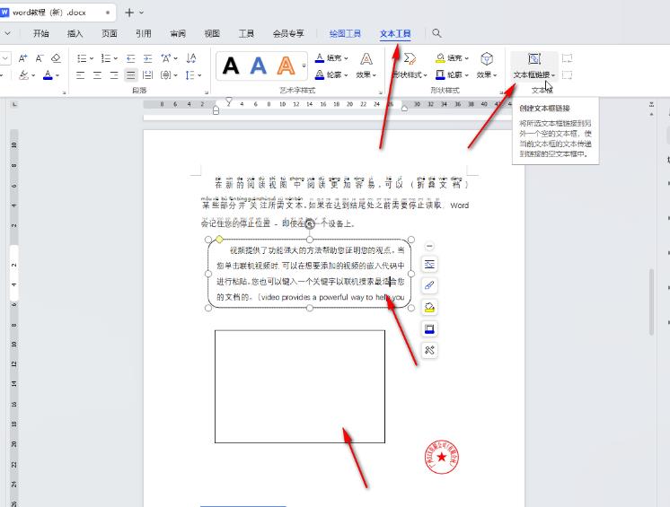Select orange outline WordArt style A

pos(286,66)
